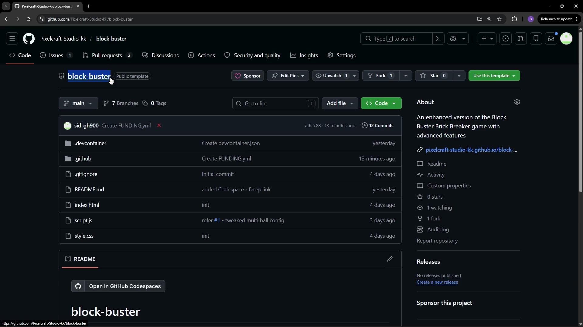Edit README with the pencil icon
The image size is (583, 327).
click(390, 259)
